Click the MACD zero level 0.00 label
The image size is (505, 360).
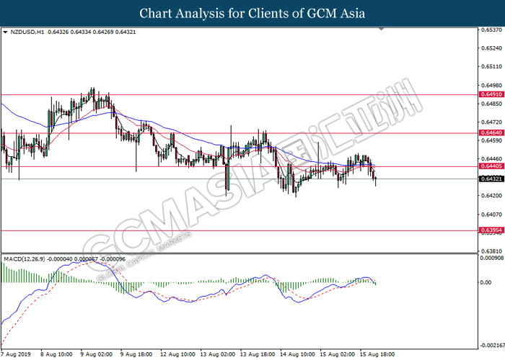point(486,282)
